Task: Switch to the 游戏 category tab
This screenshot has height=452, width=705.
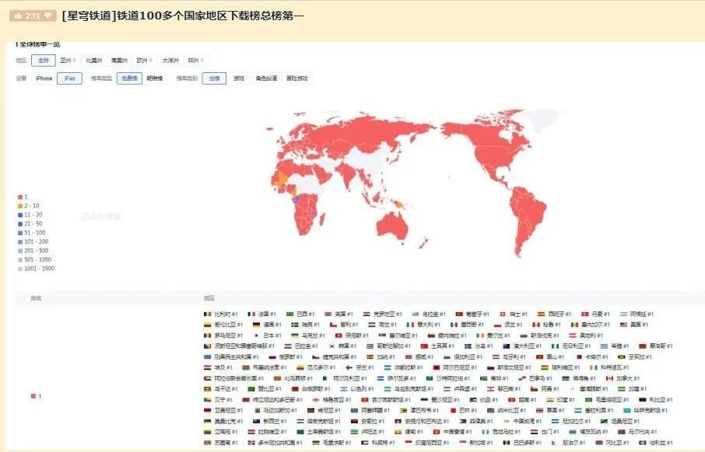Action: pyautogui.click(x=239, y=78)
